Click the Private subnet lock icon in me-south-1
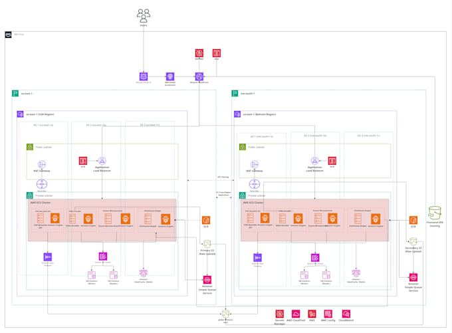Screen dimensions: 452x333 tap(243, 195)
